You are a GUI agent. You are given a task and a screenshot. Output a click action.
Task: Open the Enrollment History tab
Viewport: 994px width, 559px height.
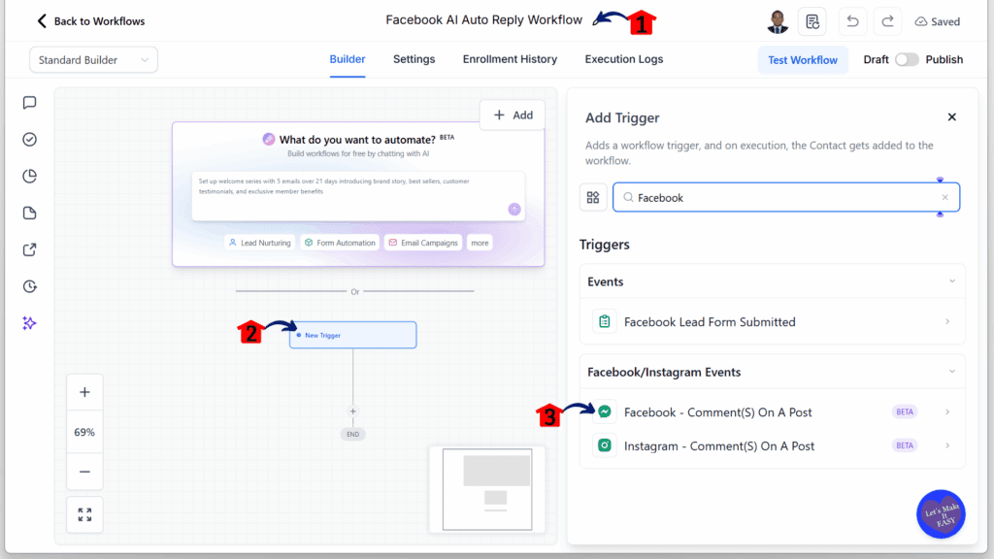[x=510, y=59]
